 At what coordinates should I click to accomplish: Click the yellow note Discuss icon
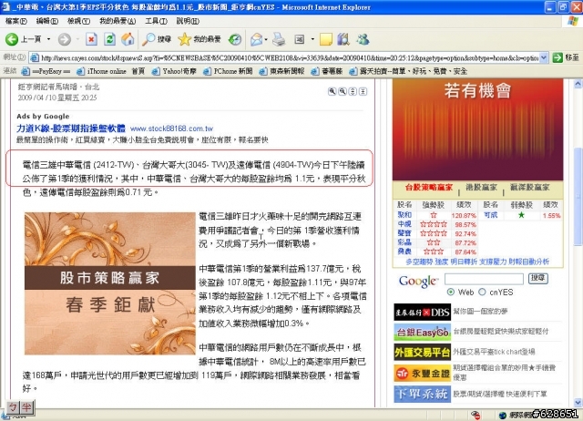point(326,39)
